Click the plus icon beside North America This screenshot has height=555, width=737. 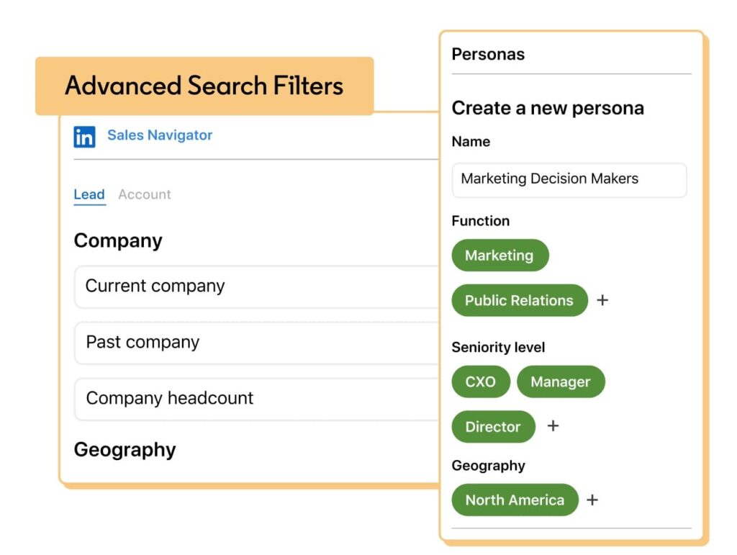[592, 500]
